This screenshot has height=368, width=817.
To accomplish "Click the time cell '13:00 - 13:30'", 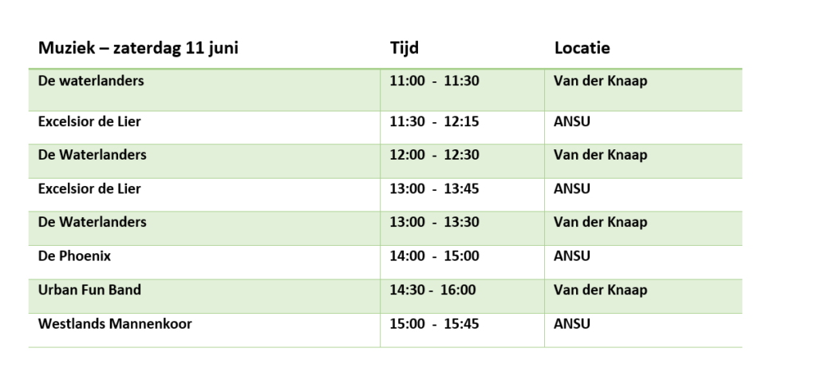I will [x=435, y=222].
